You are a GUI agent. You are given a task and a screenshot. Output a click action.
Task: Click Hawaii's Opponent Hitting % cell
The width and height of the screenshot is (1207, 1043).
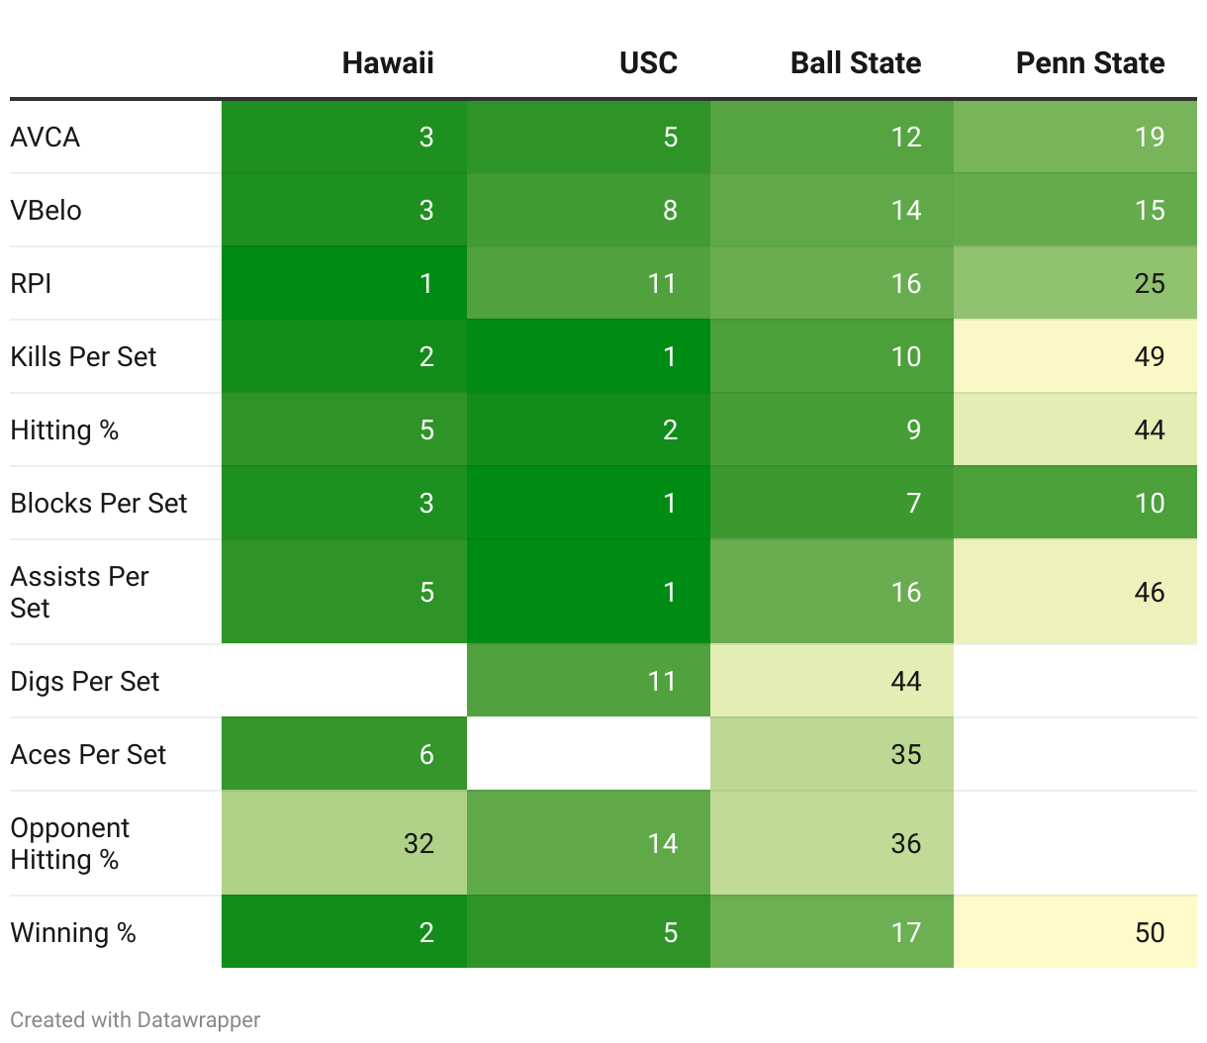pos(343,843)
